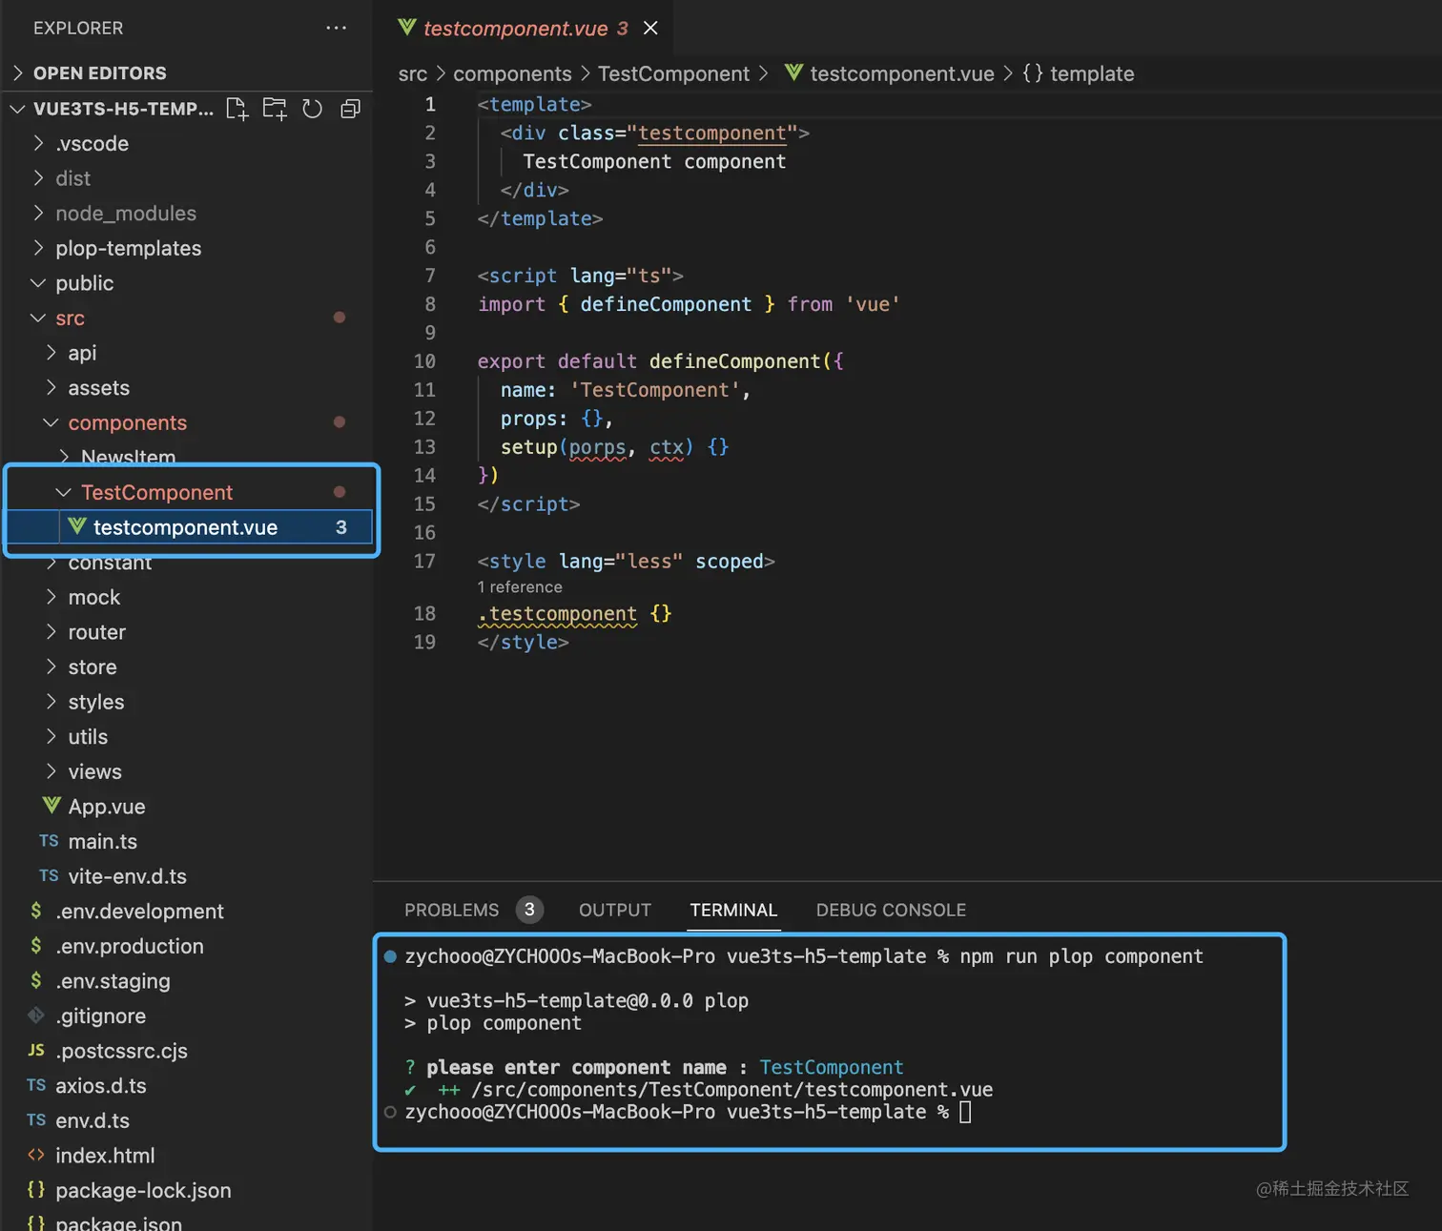
Task: Click the Collapse Folders icon in Explorer
Action: (349, 109)
